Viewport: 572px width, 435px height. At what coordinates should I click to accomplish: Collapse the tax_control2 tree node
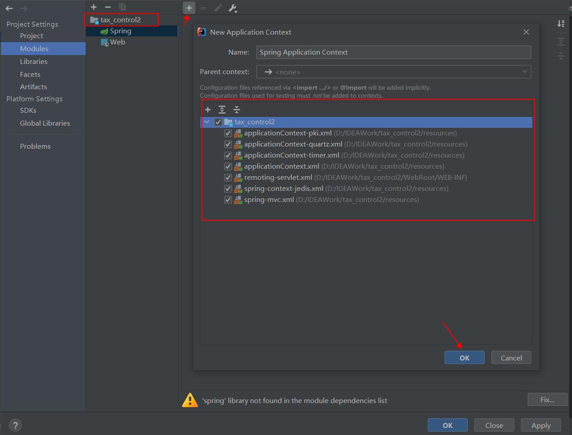click(x=207, y=122)
